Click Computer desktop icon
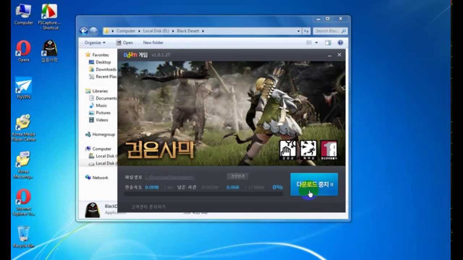Viewport: 463px width, 260px height. 24,14
